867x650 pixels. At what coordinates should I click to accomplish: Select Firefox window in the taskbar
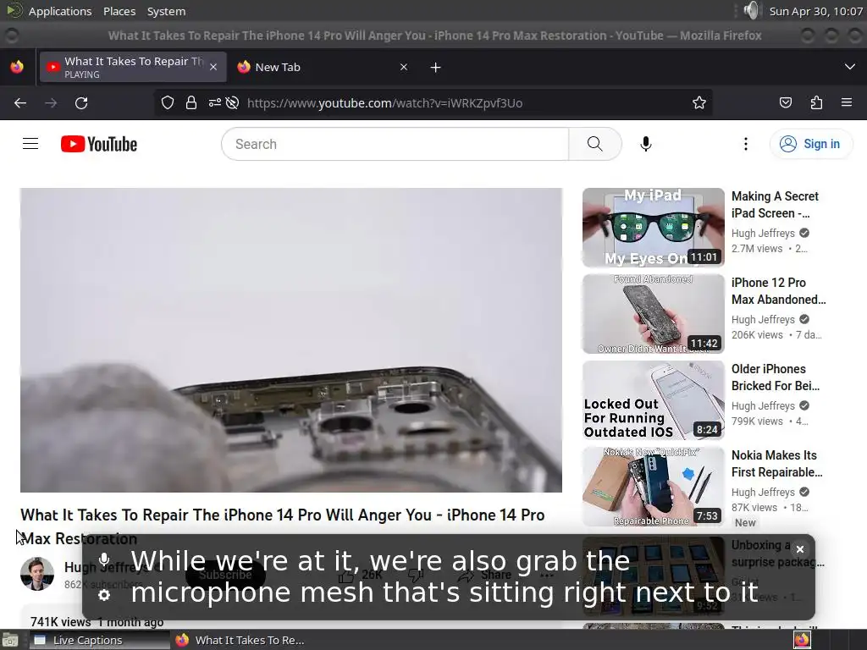click(x=240, y=640)
